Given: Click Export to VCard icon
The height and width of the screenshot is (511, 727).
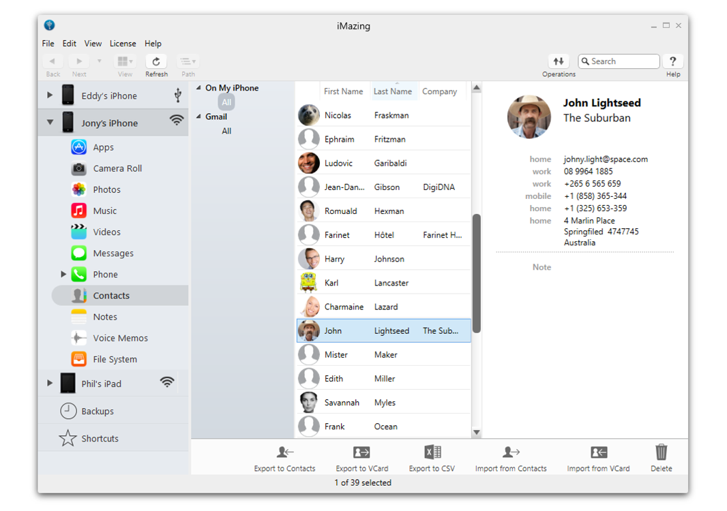Looking at the screenshot, I should pyautogui.click(x=361, y=452).
